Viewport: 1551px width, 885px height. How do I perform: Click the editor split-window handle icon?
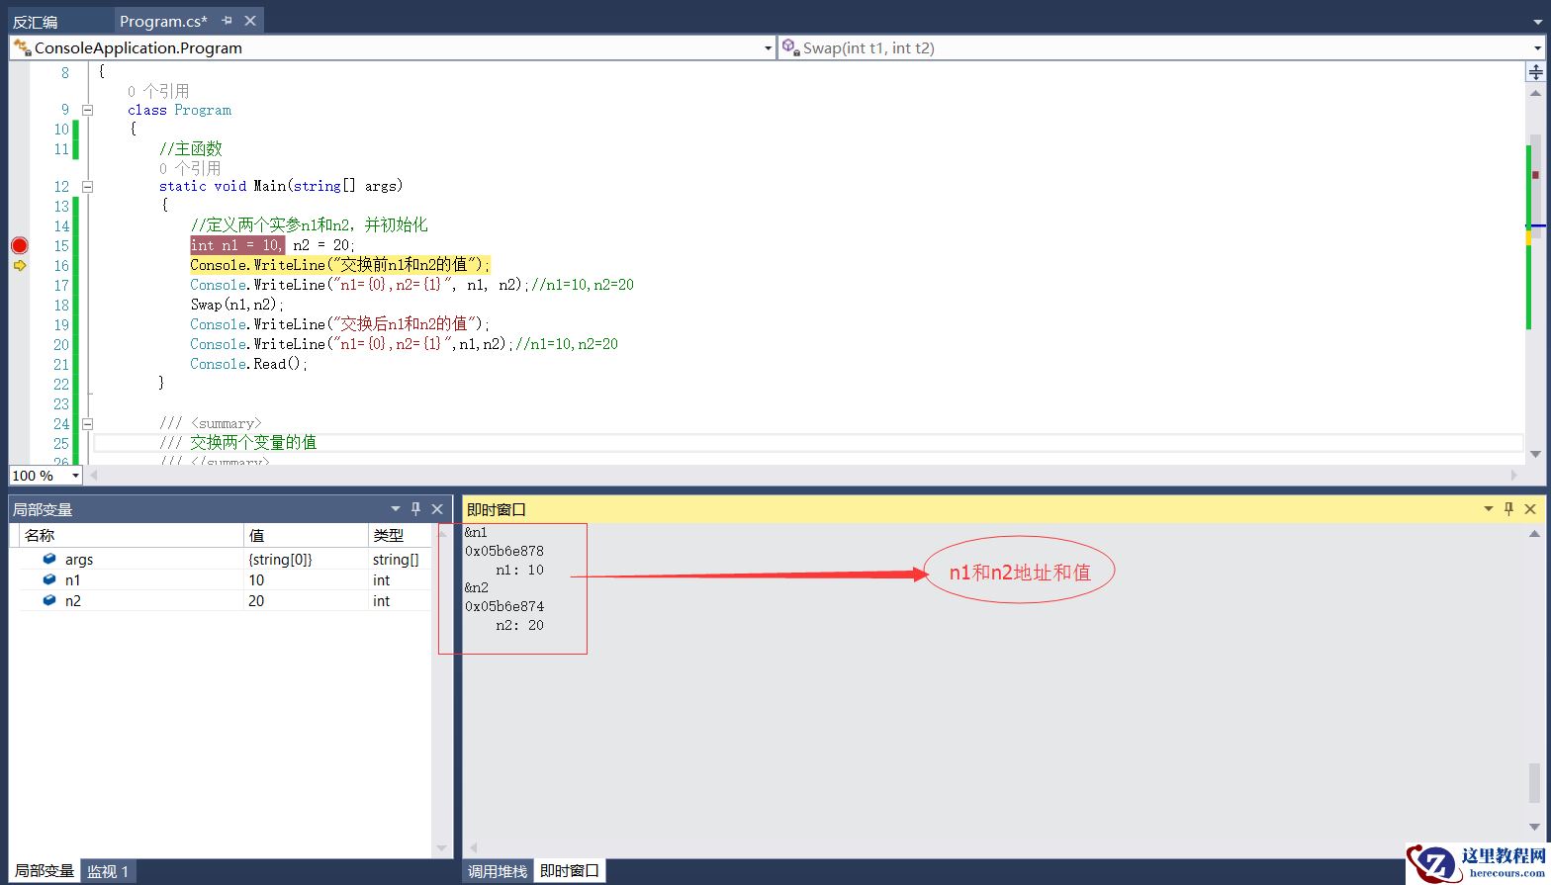1535,72
